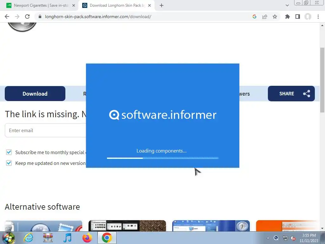Share this page from address bar
The image size is (325, 244).
click(x=265, y=17)
